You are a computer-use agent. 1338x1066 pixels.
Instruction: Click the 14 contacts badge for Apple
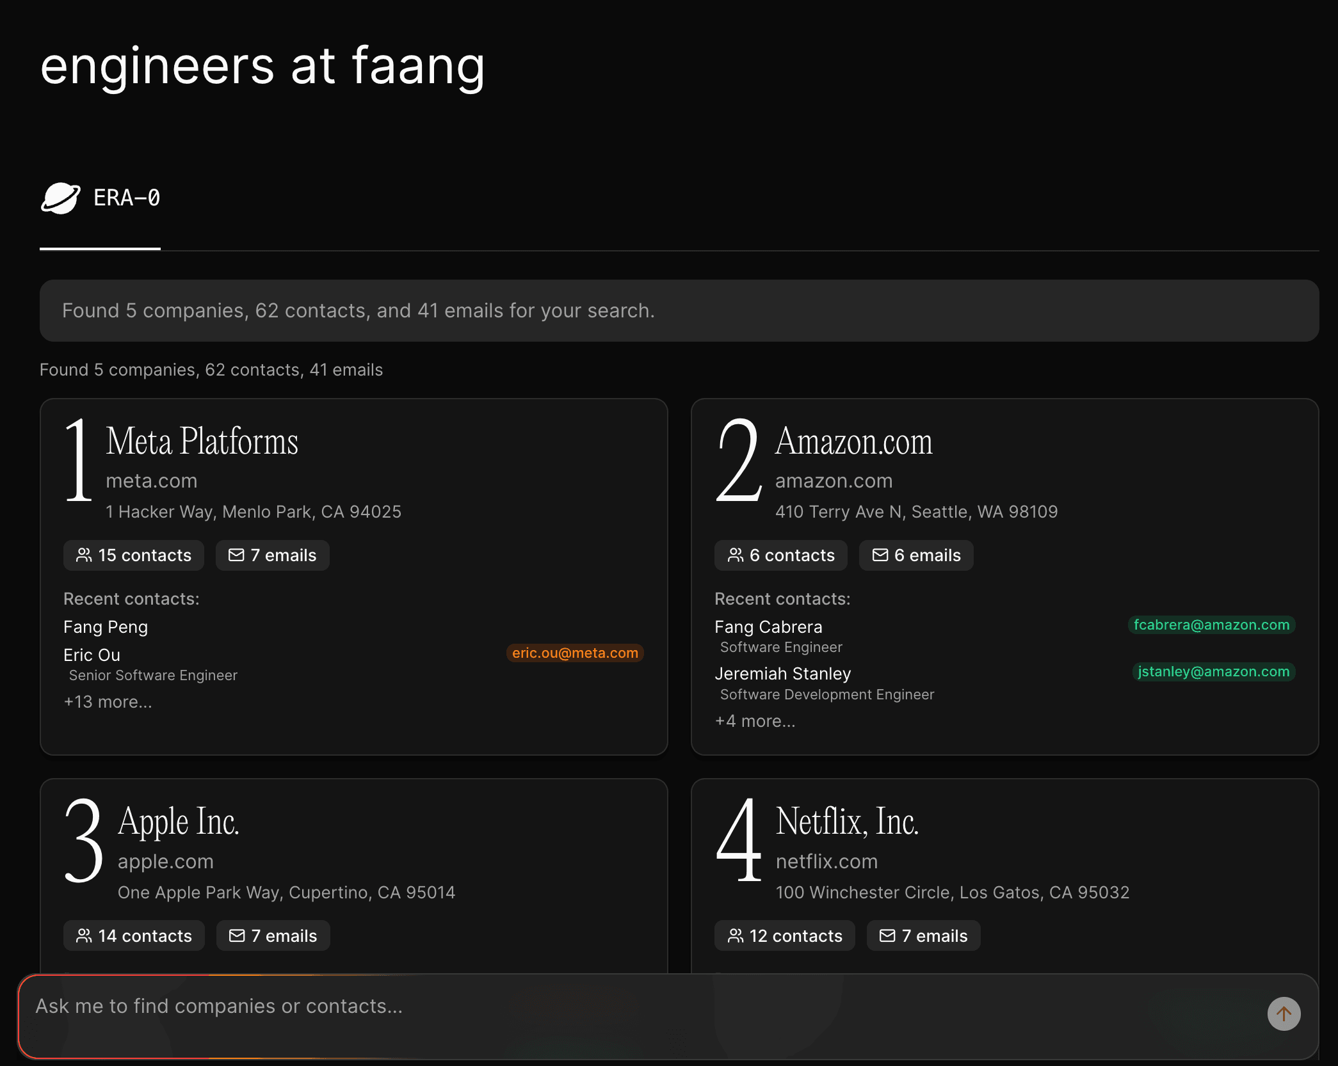click(134, 936)
